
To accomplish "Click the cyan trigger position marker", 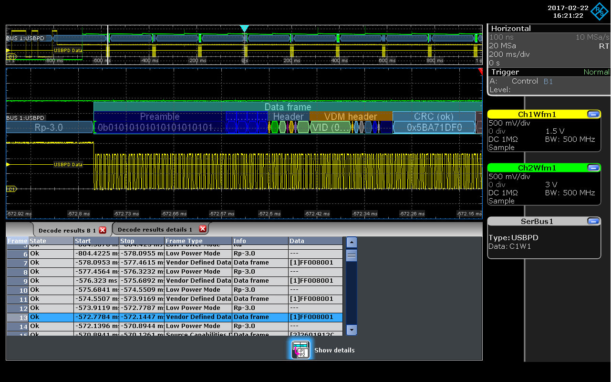I will (x=244, y=29).
